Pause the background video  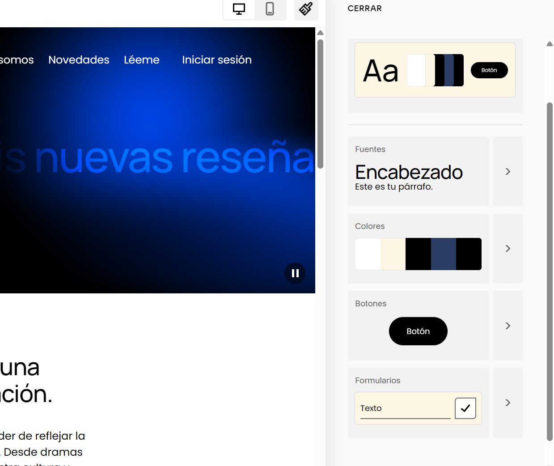coord(295,273)
